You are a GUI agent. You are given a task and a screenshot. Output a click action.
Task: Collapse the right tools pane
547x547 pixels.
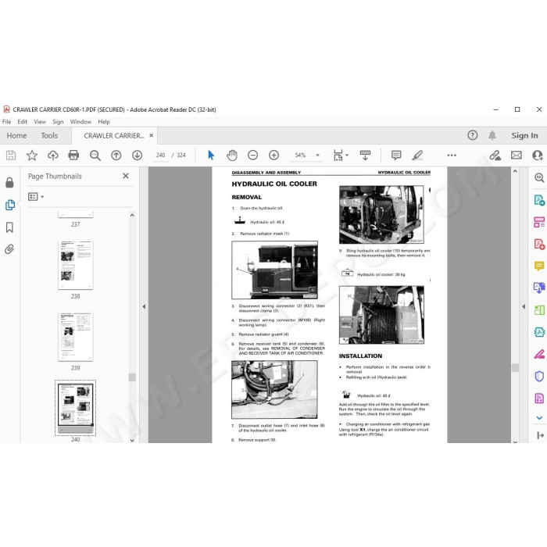click(x=540, y=435)
